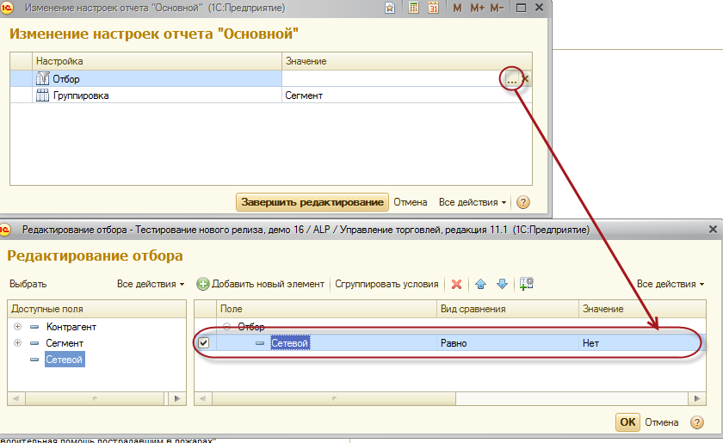Click Отмена in the report settings window
The height and width of the screenshot is (443, 723).
click(411, 202)
